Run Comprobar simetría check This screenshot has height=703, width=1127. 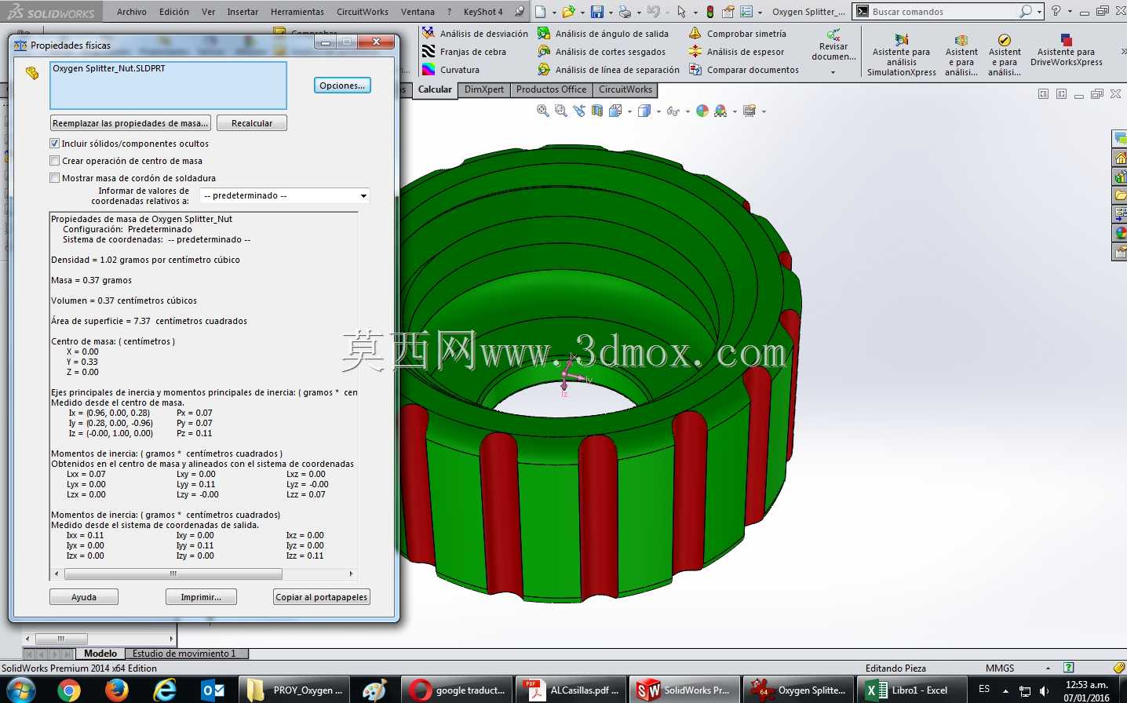(737, 34)
